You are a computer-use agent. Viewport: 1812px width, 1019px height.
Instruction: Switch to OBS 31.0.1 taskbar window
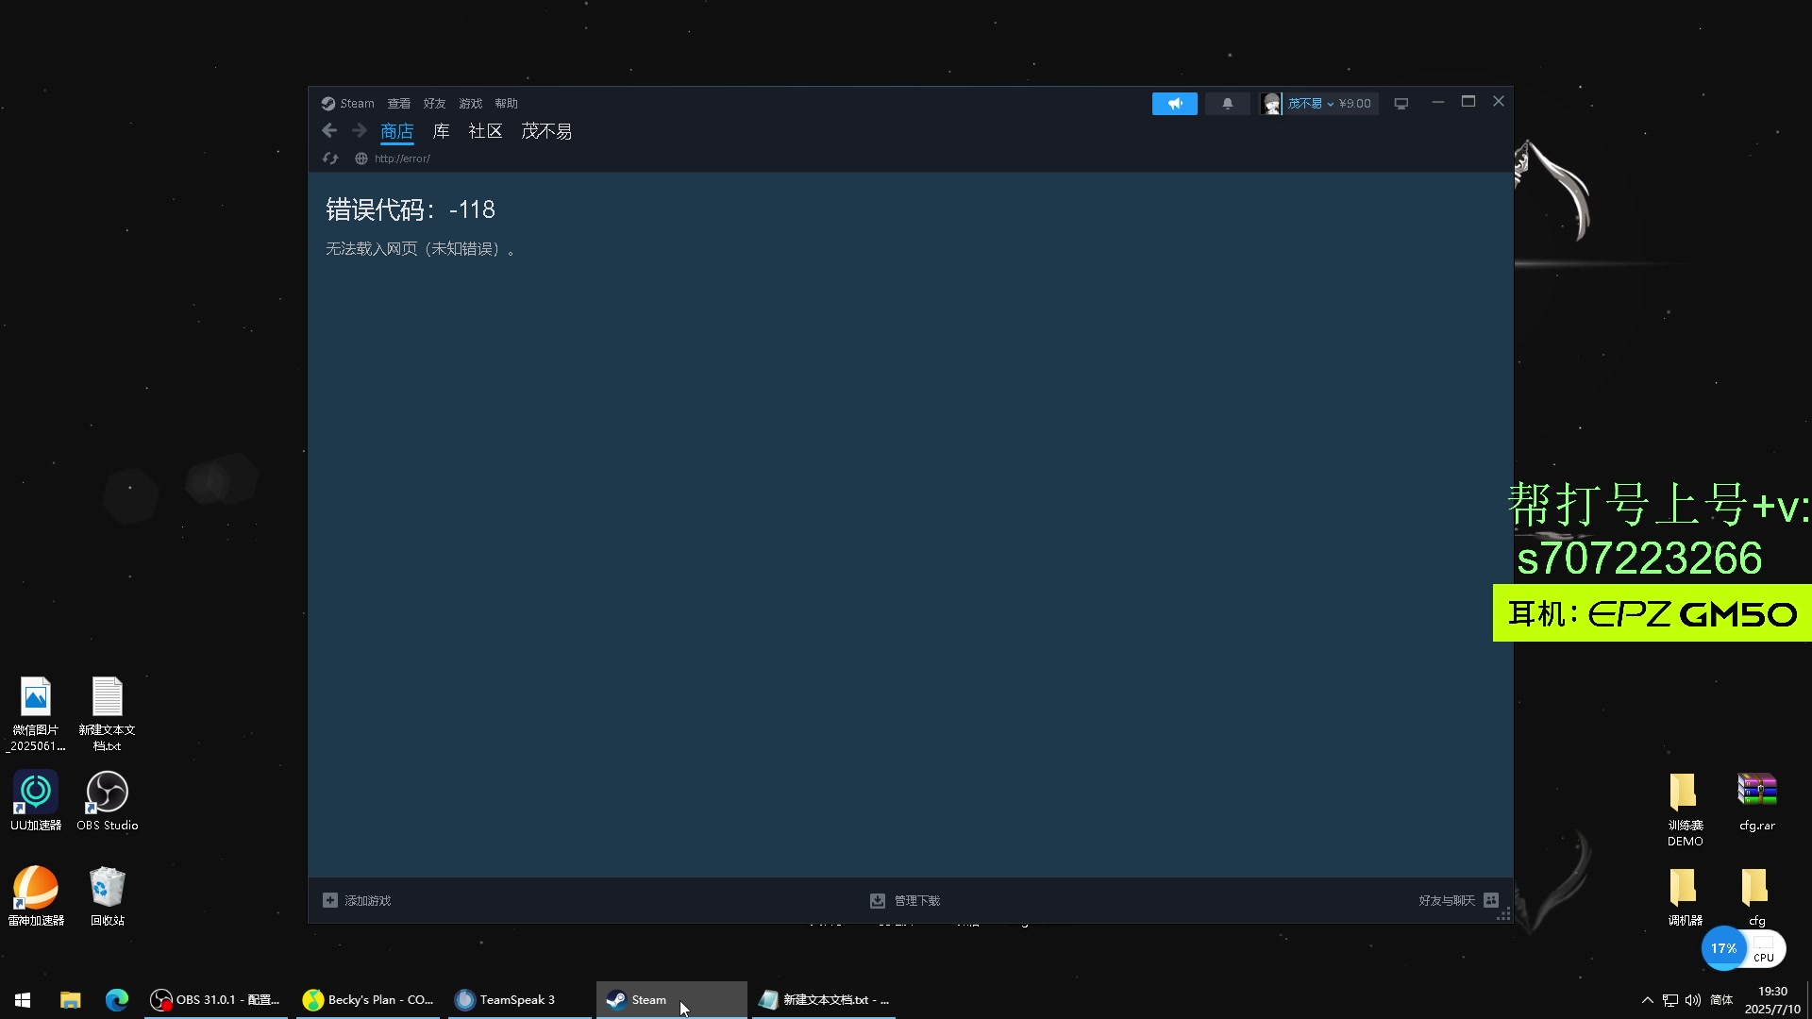pos(216,1000)
